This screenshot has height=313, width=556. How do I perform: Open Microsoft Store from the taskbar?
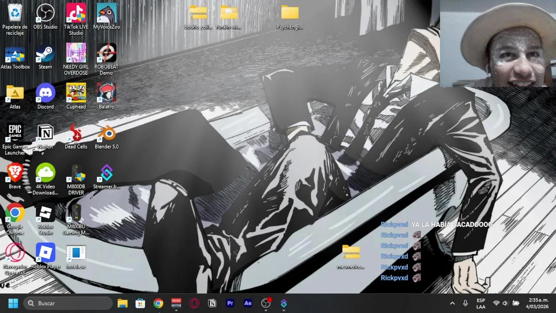click(x=140, y=303)
